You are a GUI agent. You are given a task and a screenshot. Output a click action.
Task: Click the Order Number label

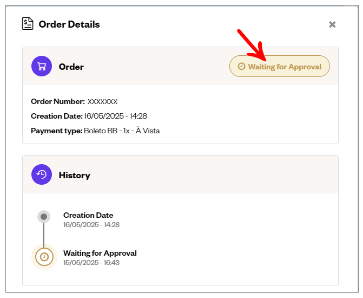[x=58, y=101]
